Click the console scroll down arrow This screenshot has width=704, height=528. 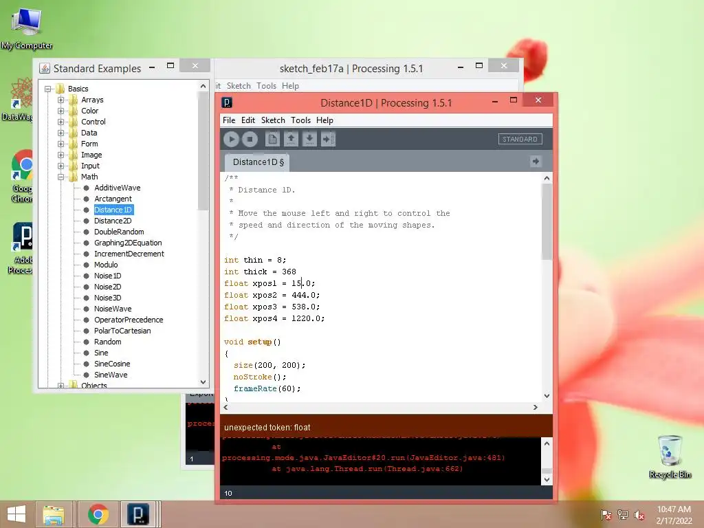click(x=547, y=479)
